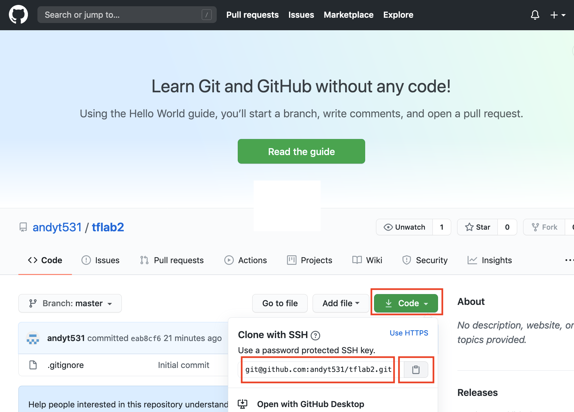Viewport: 574px width, 412px height.
Task: Switch to the repository Pull requests tab
Action: [172, 260]
